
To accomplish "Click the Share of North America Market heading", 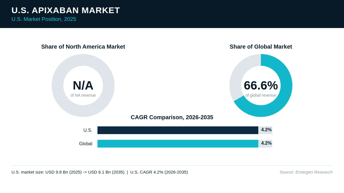I will point(83,47).
